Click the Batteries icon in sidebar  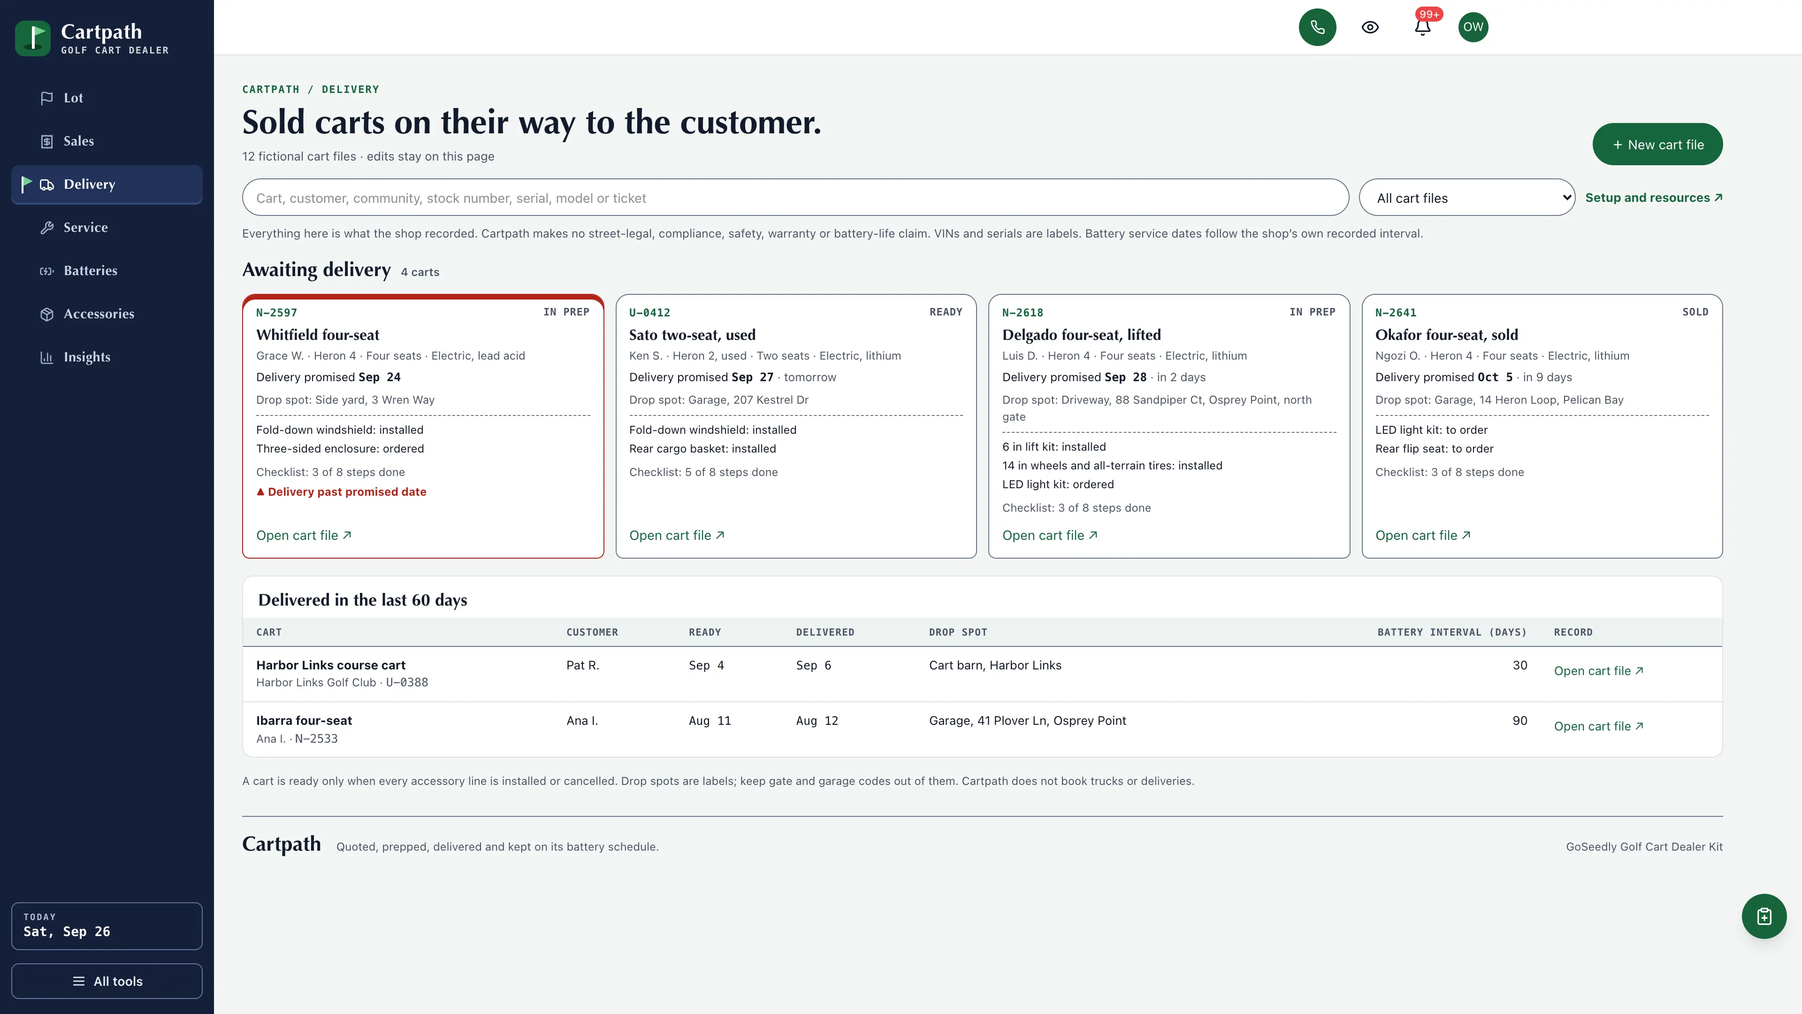click(x=47, y=271)
